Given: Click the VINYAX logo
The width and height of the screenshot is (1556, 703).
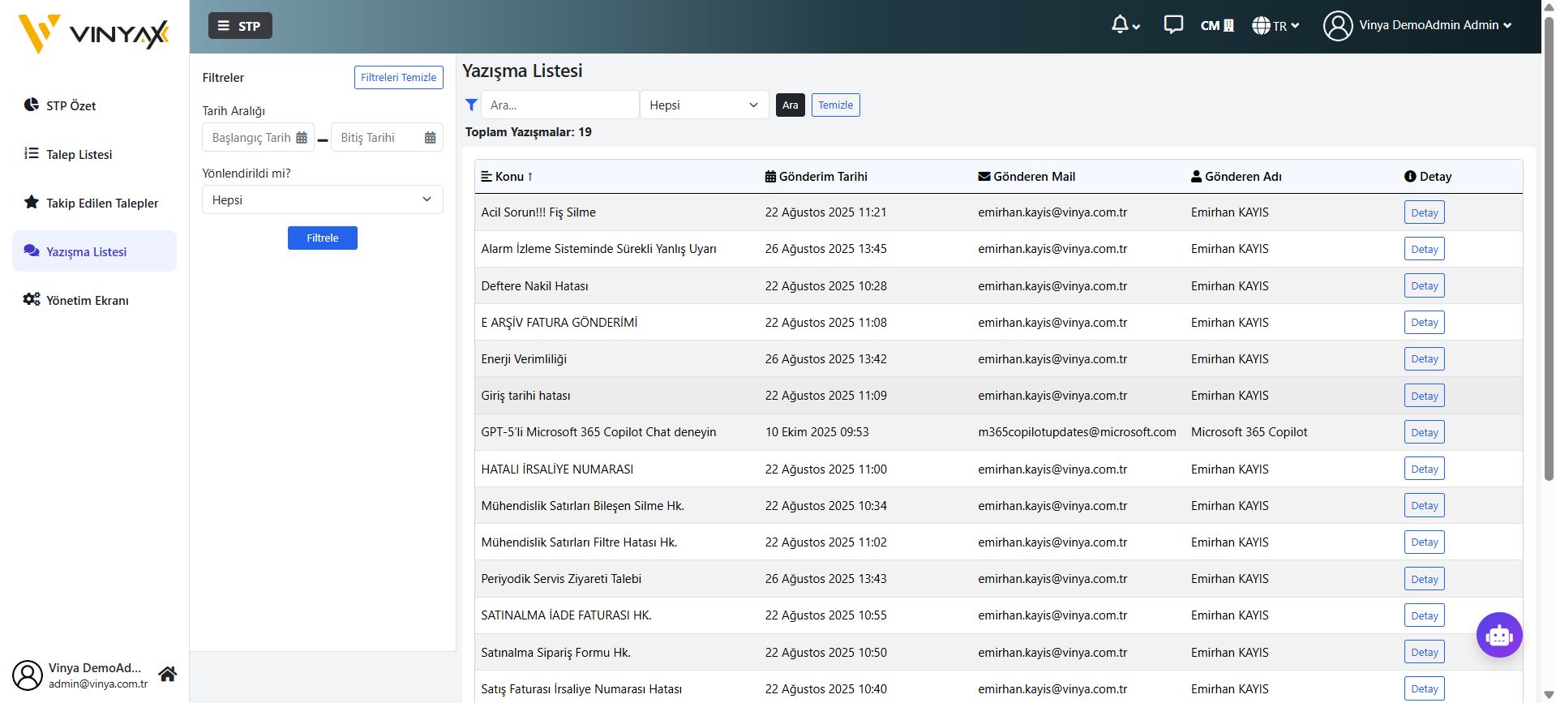Looking at the screenshot, I should 94,33.
